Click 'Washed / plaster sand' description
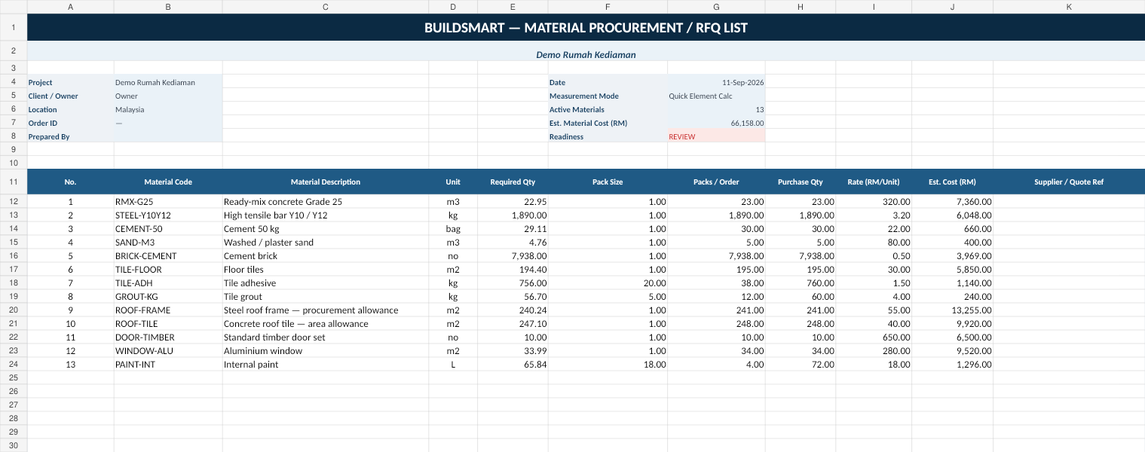Viewport: 1145px width, 452px height. pos(326,243)
